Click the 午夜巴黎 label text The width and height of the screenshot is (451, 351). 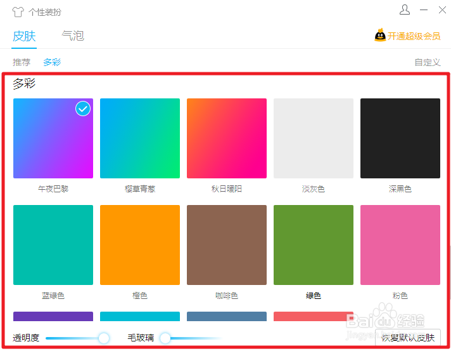[x=53, y=189]
